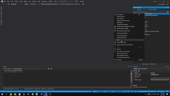Choose Build Solution in context menu

coord(120,15)
